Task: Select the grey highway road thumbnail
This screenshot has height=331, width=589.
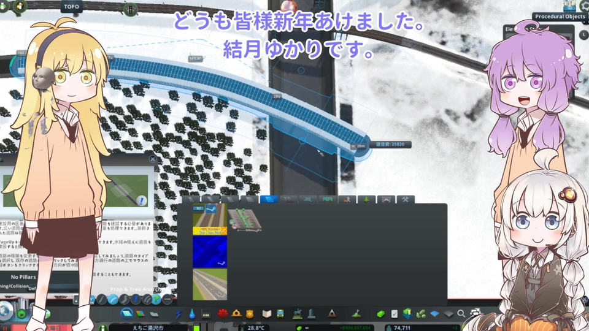Action: pos(210,284)
